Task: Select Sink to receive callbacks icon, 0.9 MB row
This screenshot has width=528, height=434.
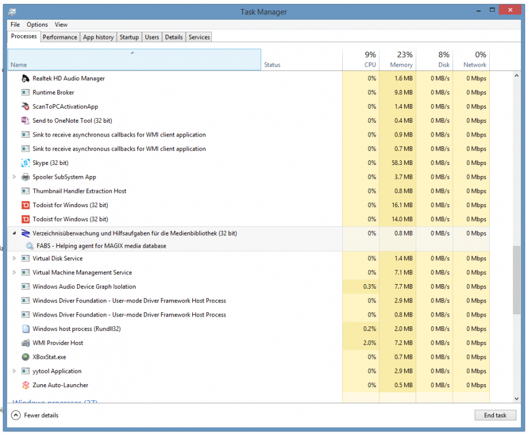Action: pyautogui.click(x=25, y=135)
